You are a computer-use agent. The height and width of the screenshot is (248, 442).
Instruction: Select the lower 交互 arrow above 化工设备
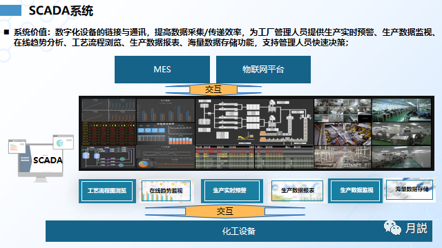pos(224,211)
